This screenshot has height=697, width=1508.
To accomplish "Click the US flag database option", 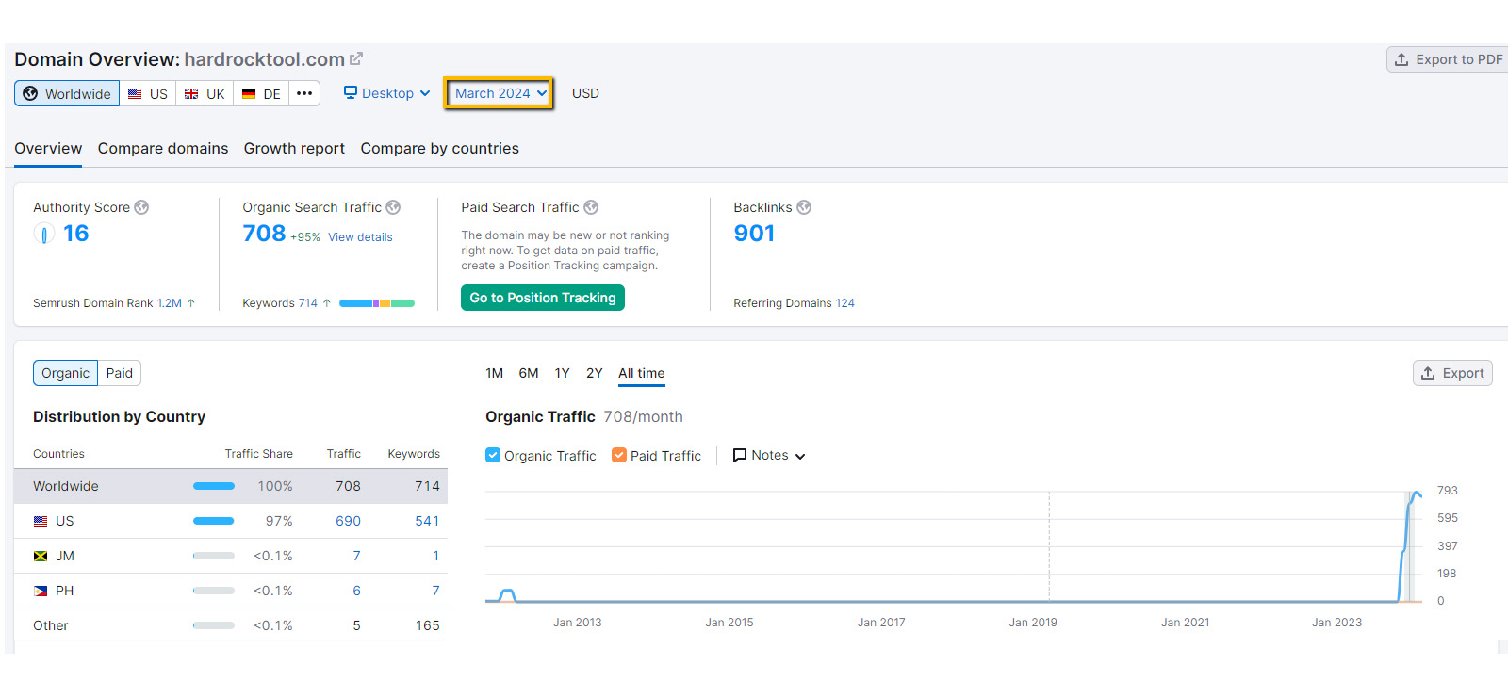I will [148, 94].
